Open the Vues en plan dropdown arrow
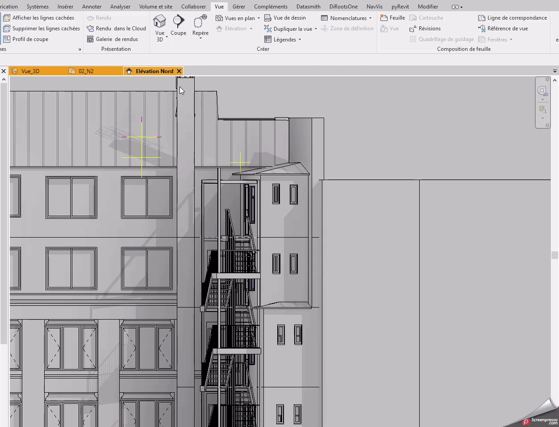 pos(259,18)
